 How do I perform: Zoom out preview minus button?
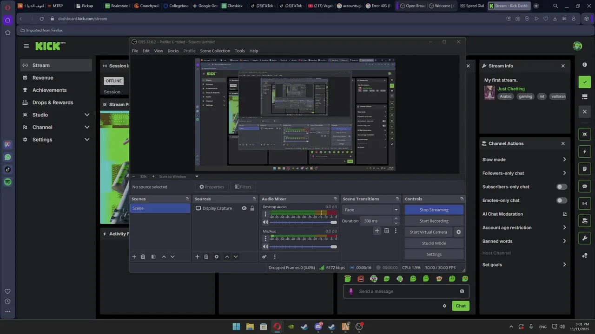pyautogui.click(x=133, y=176)
